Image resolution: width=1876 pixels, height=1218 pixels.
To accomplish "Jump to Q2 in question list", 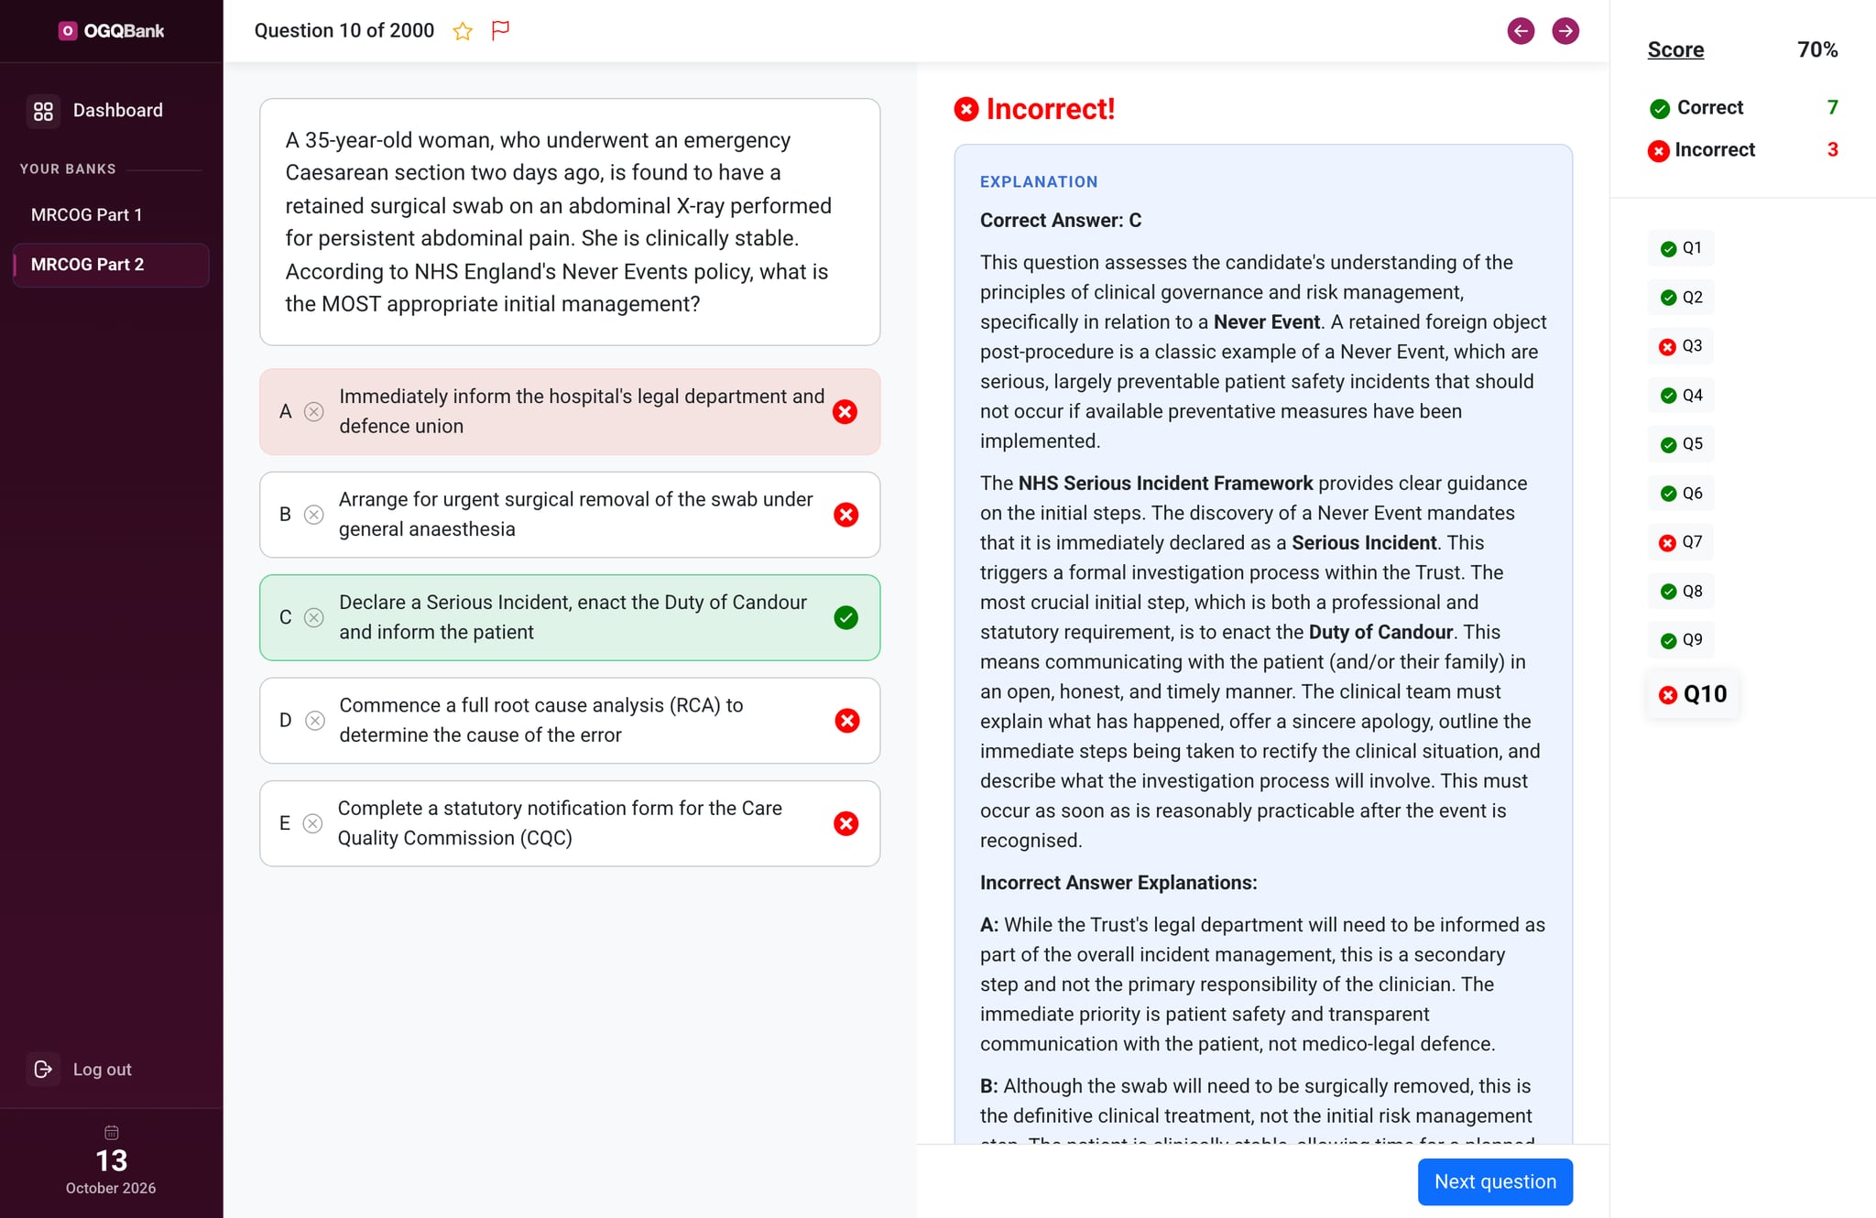I will pyautogui.click(x=1681, y=298).
